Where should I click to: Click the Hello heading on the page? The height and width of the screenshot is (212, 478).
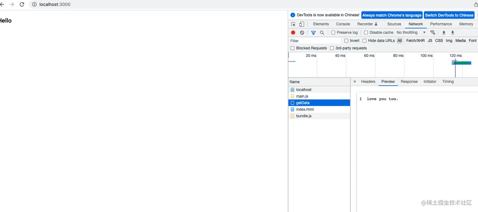pos(5,21)
